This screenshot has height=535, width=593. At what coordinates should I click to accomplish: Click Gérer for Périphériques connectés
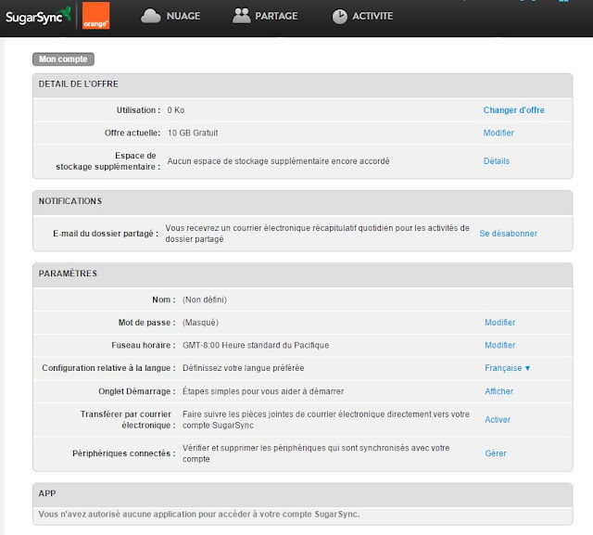click(496, 453)
